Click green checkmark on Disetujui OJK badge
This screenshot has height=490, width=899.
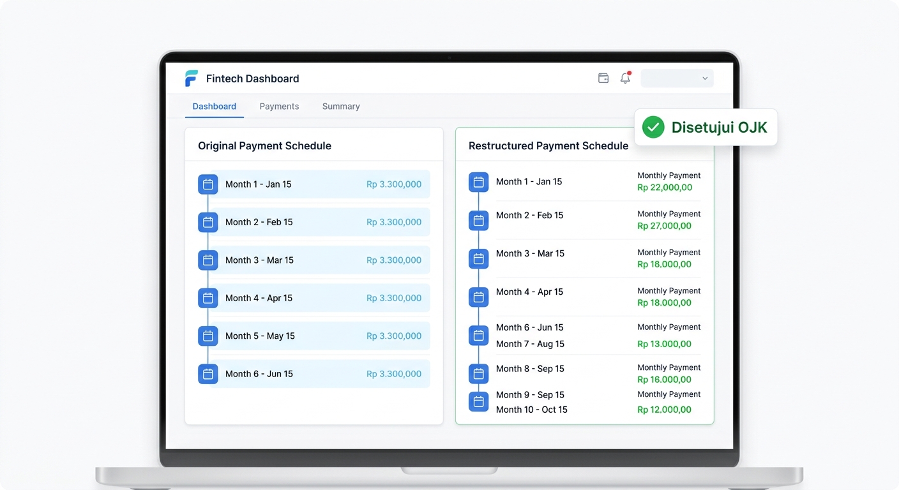[653, 127]
